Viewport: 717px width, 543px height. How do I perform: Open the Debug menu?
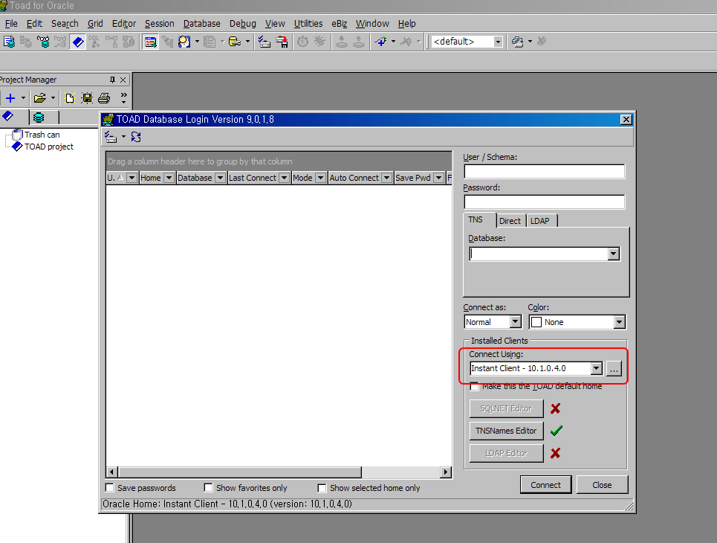242,23
